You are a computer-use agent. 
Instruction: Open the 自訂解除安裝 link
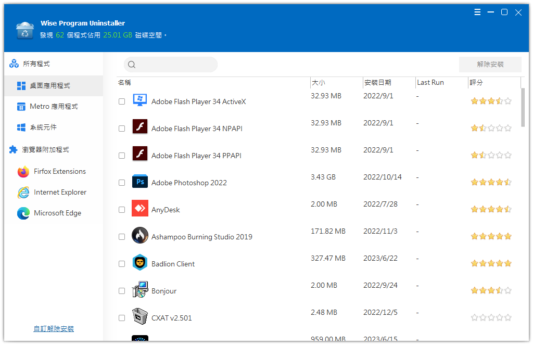click(54, 329)
